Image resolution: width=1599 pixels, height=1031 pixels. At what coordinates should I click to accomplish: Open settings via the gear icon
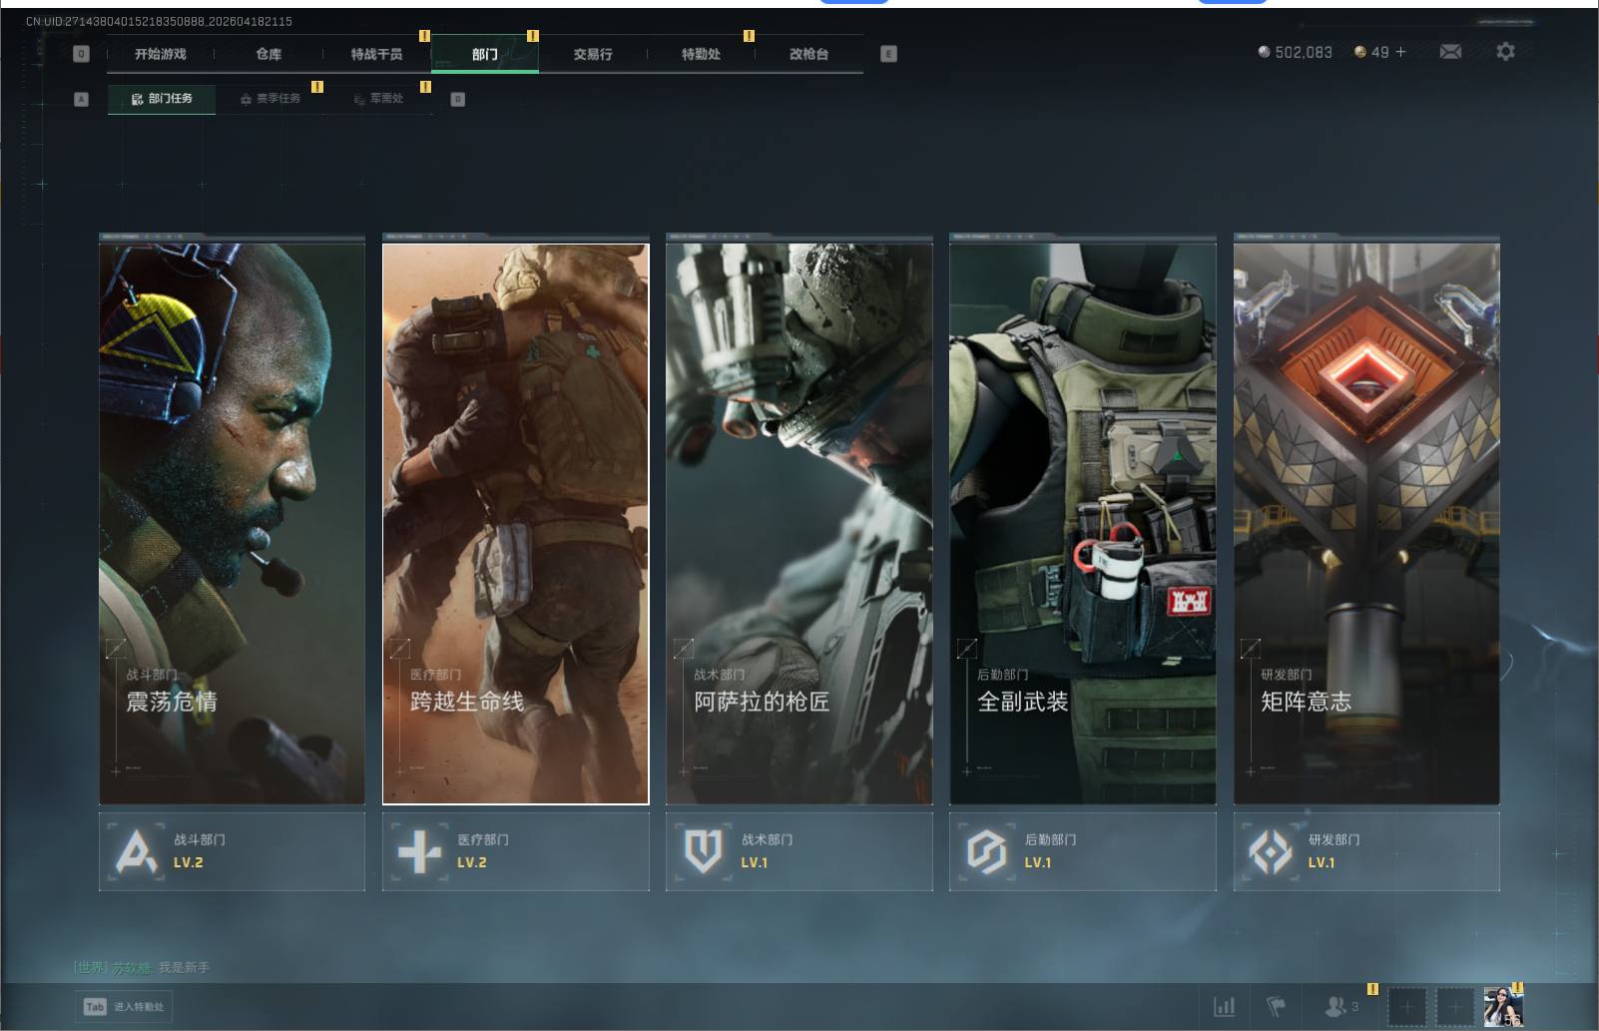[1505, 52]
